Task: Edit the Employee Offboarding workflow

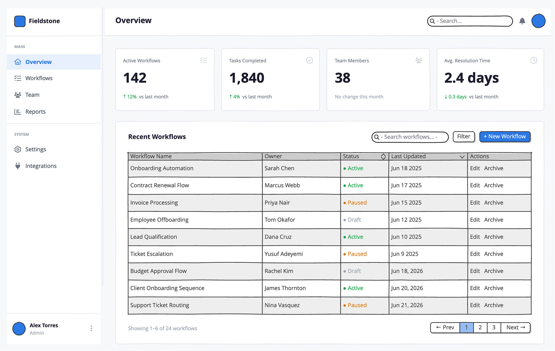Action: (475, 220)
